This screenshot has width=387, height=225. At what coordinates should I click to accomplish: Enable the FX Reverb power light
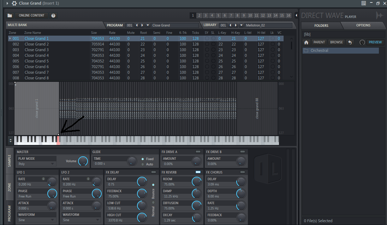(x=198, y=172)
